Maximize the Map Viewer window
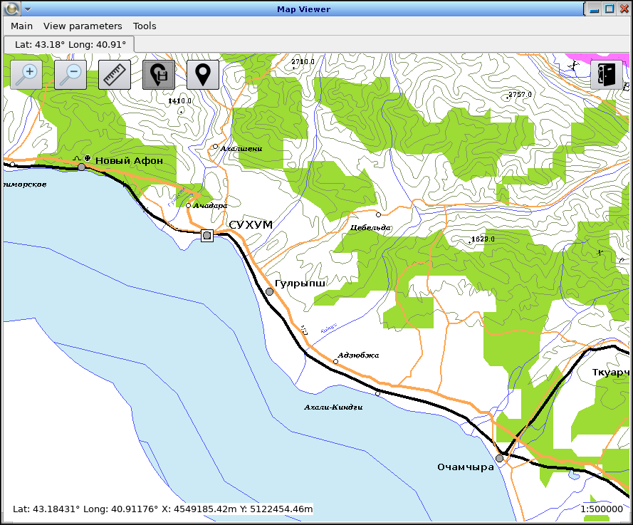The image size is (633, 525). click(610, 9)
